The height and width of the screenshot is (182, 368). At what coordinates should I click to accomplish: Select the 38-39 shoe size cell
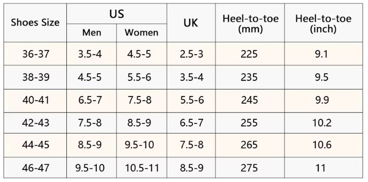click(35, 77)
